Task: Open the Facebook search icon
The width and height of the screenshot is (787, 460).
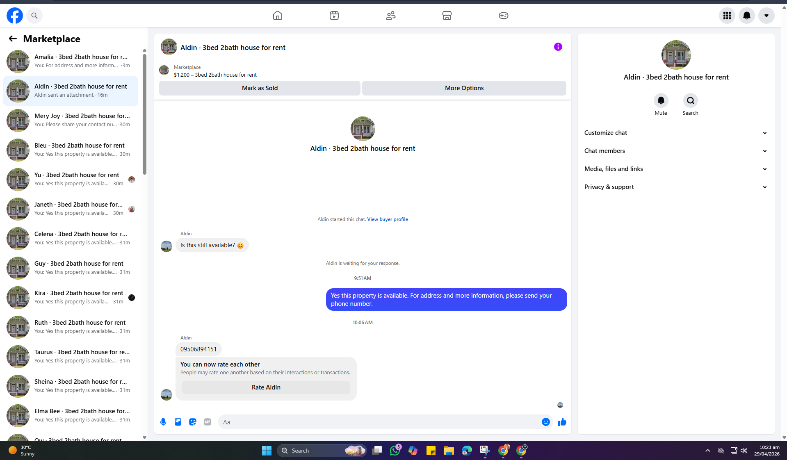Action: 34,16
